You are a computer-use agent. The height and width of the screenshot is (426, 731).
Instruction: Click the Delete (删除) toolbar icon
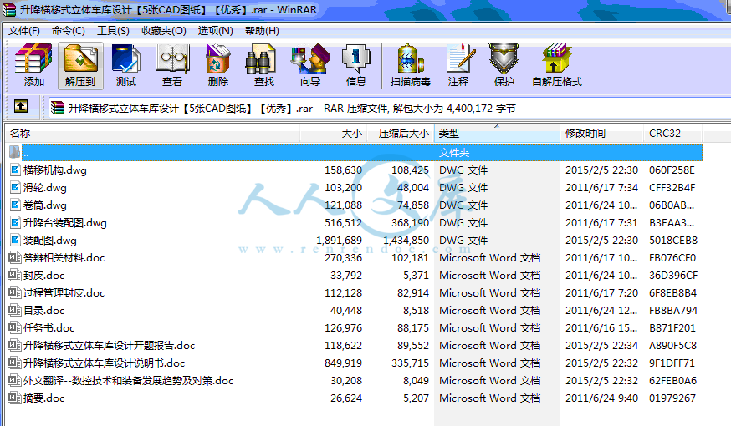click(x=217, y=66)
